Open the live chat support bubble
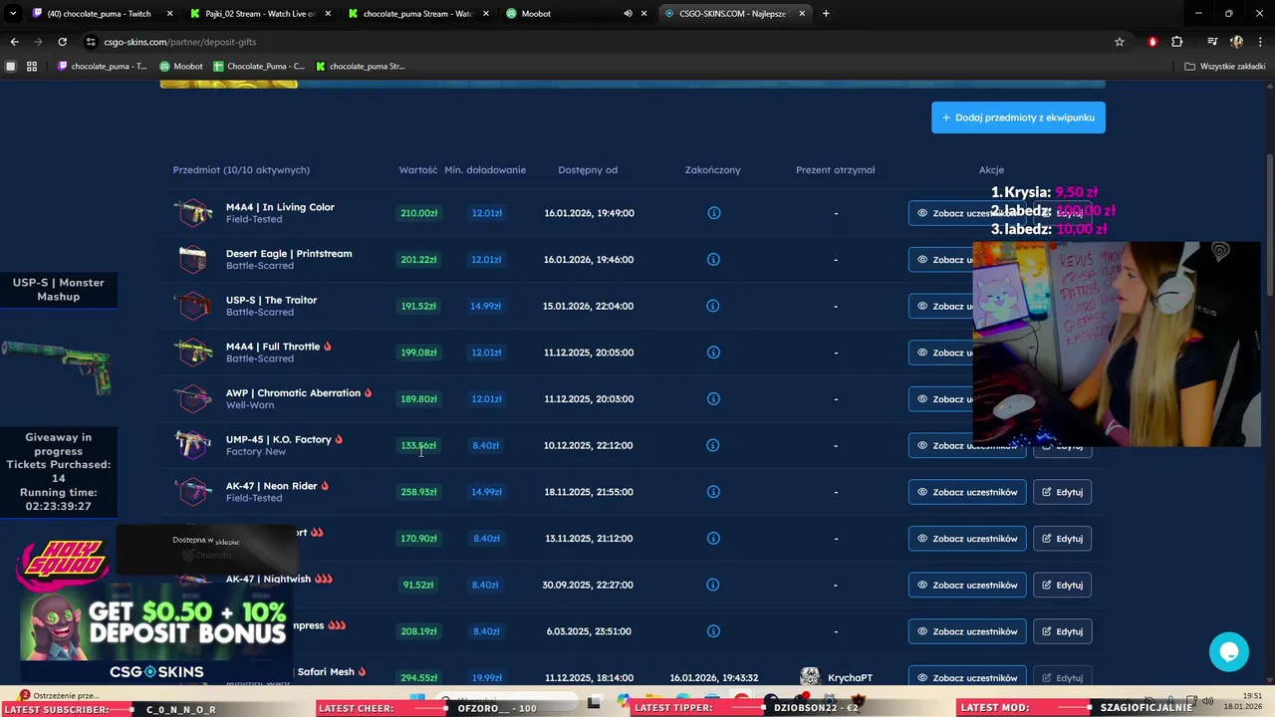The height and width of the screenshot is (717, 1275). coord(1229,651)
